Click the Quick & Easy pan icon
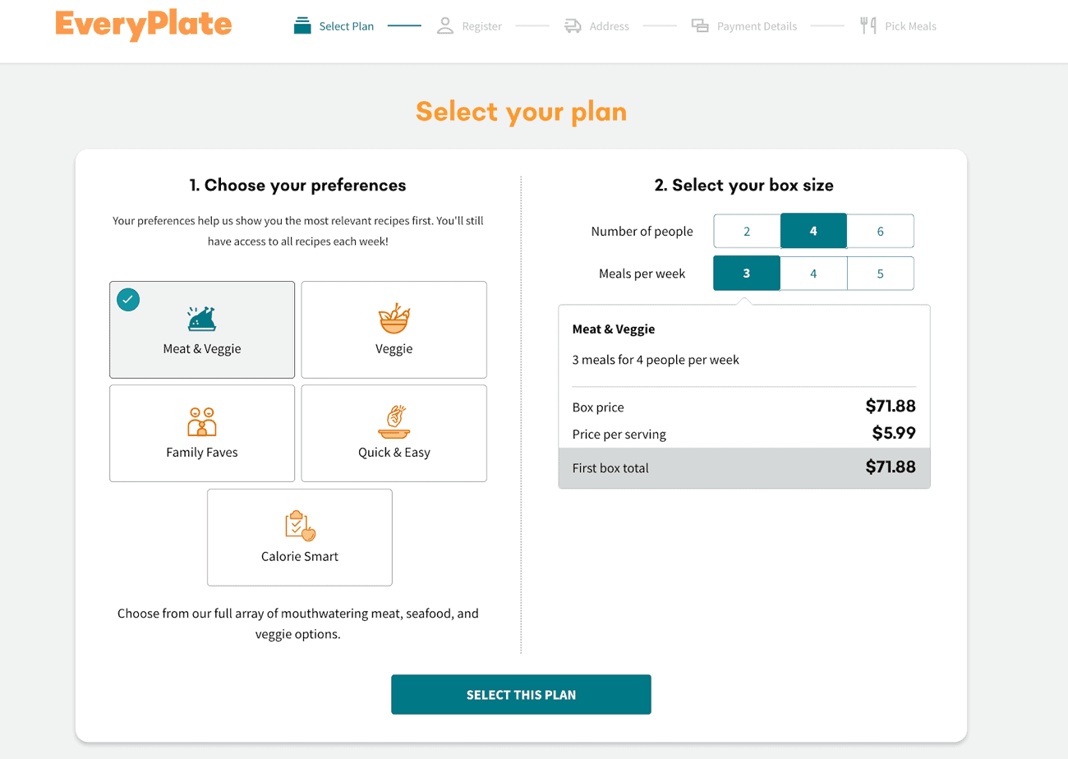Image resolution: width=1068 pixels, height=759 pixels. 394,422
